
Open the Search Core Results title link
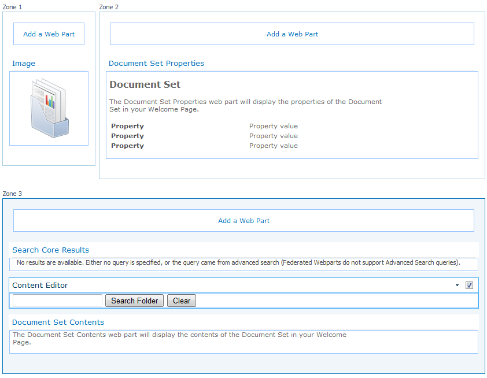tap(51, 250)
